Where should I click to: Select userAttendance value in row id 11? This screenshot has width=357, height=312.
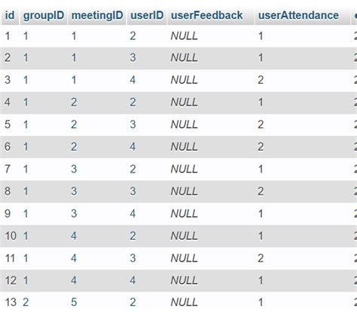click(x=261, y=258)
